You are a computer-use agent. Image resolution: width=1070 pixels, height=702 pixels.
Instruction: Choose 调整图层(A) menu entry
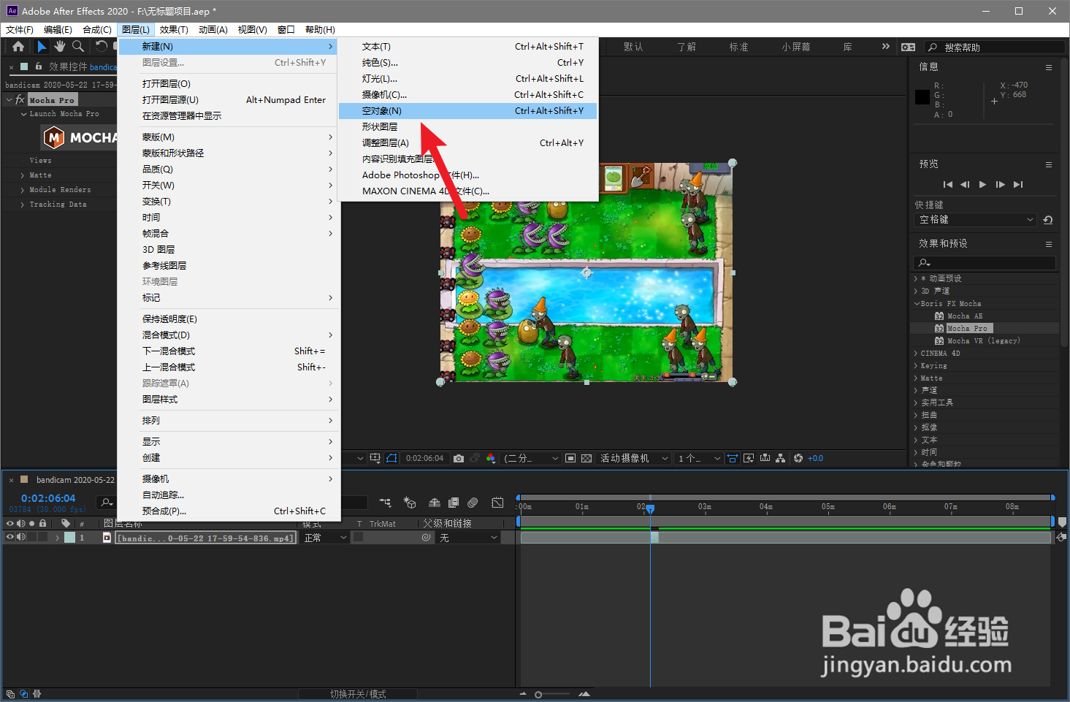[468, 143]
